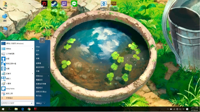
Task: Launch 記事本 from the Start menu
Action: 17,74
